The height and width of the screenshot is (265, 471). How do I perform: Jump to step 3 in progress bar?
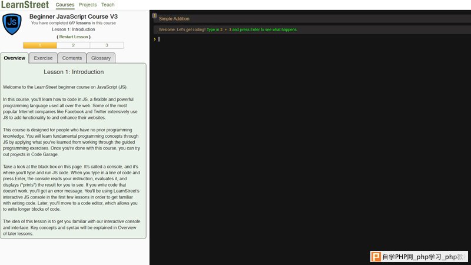[107, 45]
